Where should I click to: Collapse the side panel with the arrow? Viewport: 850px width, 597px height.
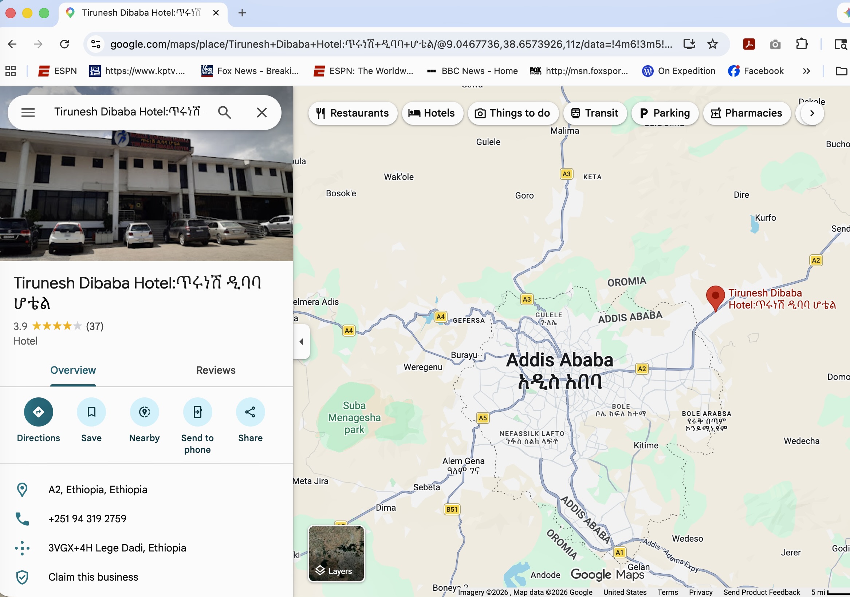click(x=301, y=341)
